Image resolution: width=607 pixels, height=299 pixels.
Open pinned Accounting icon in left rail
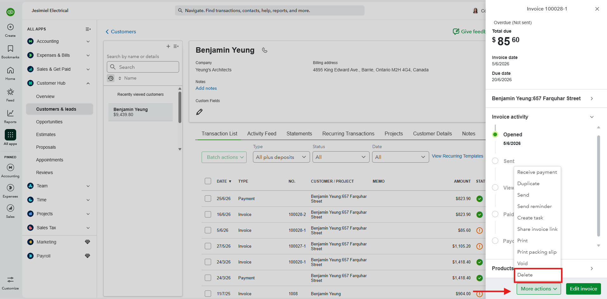[10, 167]
